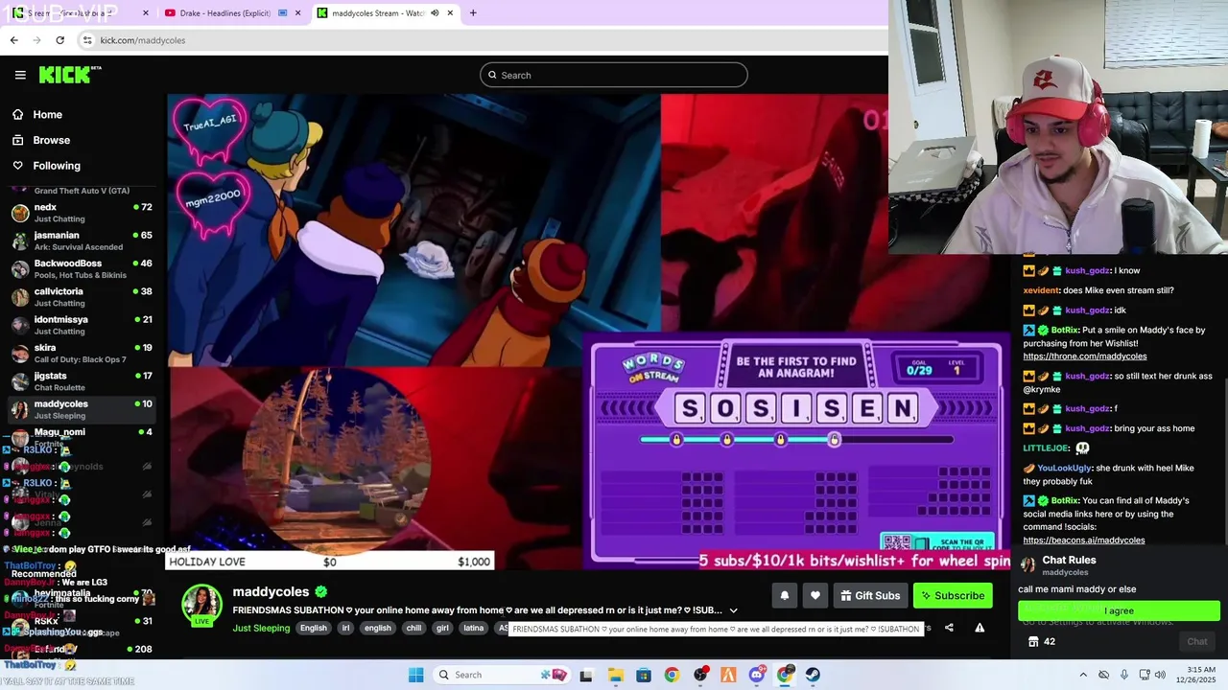Open a new browser tab
The height and width of the screenshot is (690, 1228).
[x=473, y=13]
